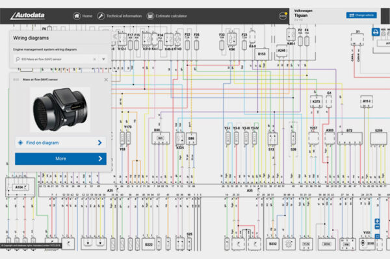The image size is (390, 259).
Task: Select component A104 on diagram
Action: click(20, 187)
